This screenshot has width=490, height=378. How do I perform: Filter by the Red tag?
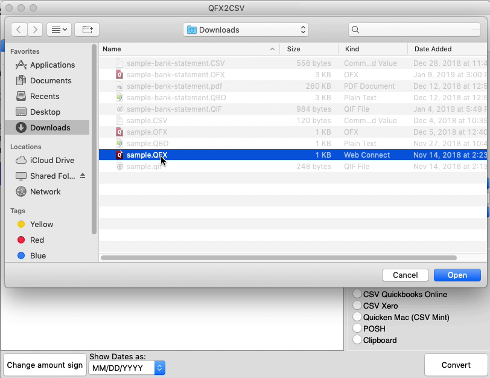tap(37, 240)
